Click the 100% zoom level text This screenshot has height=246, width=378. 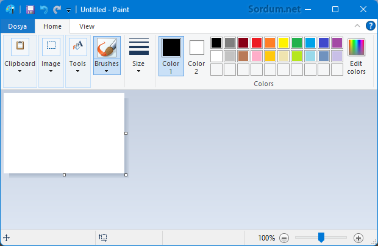[x=266, y=238]
